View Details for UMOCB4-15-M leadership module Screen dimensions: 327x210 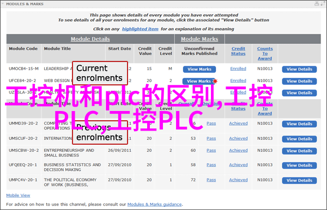(x=299, y=69)
